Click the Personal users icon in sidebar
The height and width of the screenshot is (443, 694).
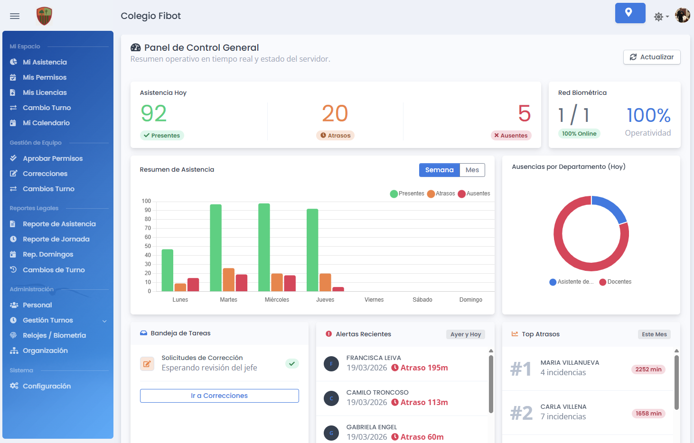[14, 305]
